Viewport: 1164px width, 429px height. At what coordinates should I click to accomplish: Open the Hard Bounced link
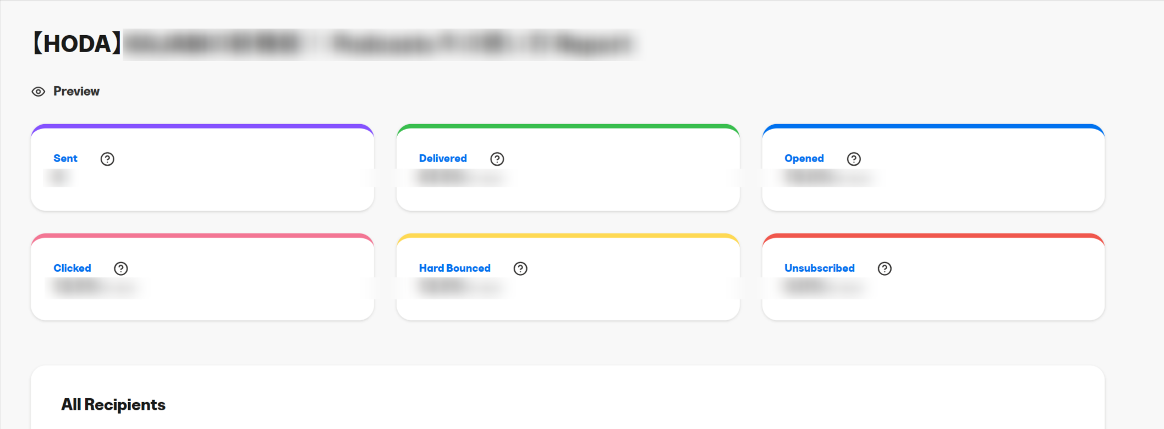coord(454,268)
